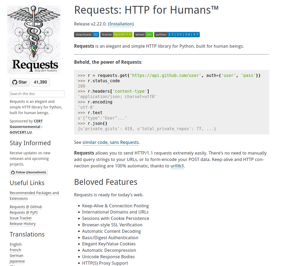Click the 'https://api.github.com/user' string in code

[165, 75]
